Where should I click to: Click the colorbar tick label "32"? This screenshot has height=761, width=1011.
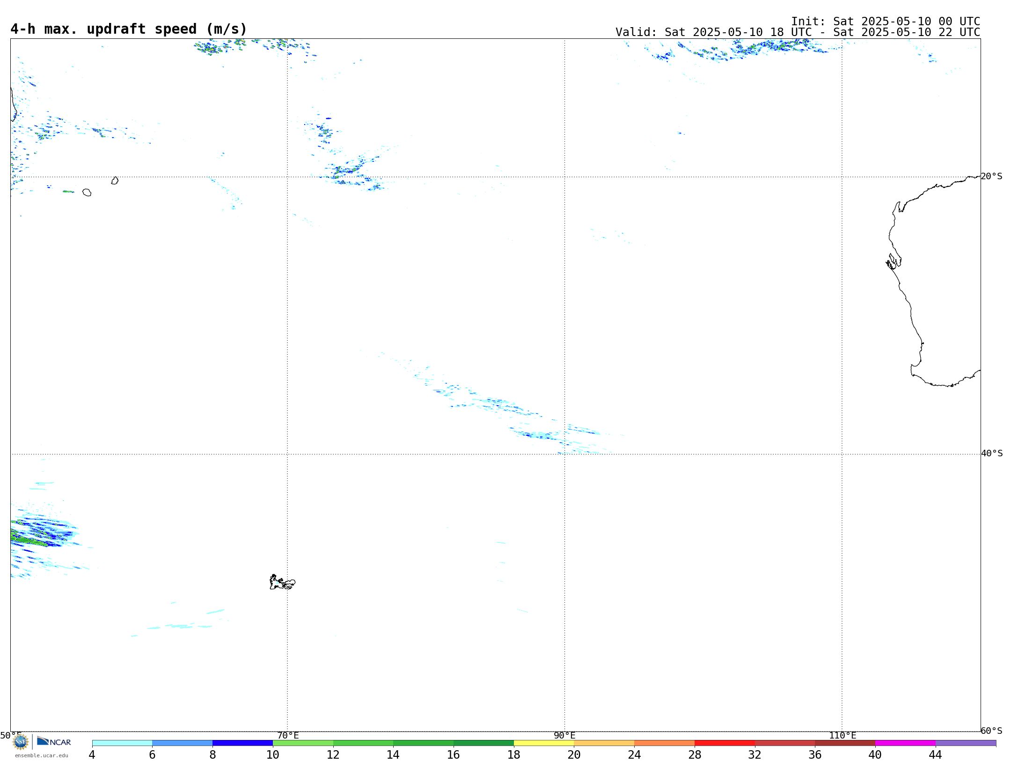(755, 754)
